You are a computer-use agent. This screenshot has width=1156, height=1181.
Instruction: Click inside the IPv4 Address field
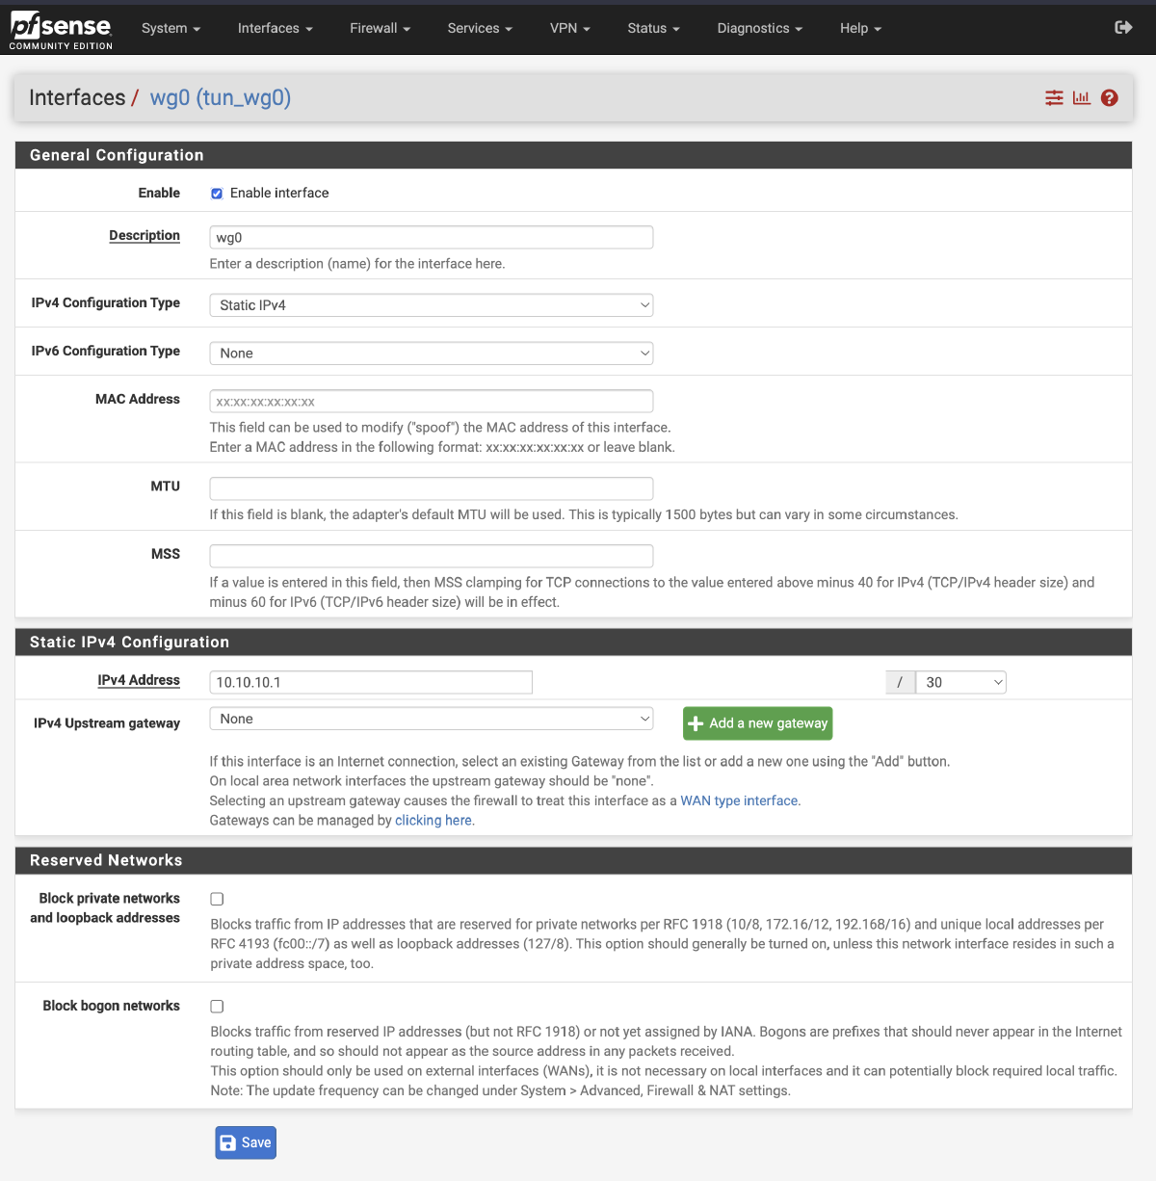[x=370, y=682]
